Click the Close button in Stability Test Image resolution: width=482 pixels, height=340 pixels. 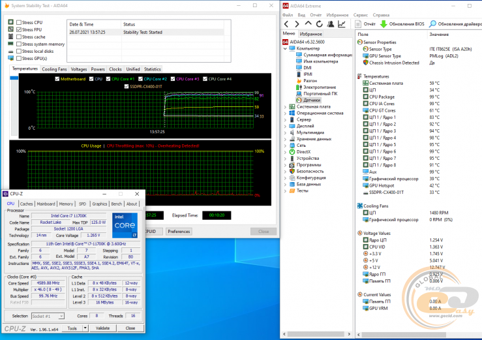[264, 232]
